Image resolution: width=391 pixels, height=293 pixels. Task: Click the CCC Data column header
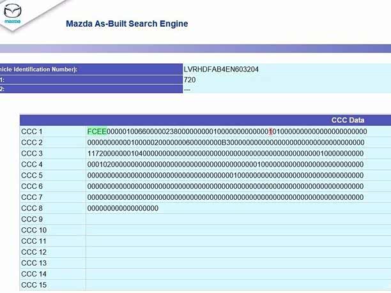click(348, 120)
